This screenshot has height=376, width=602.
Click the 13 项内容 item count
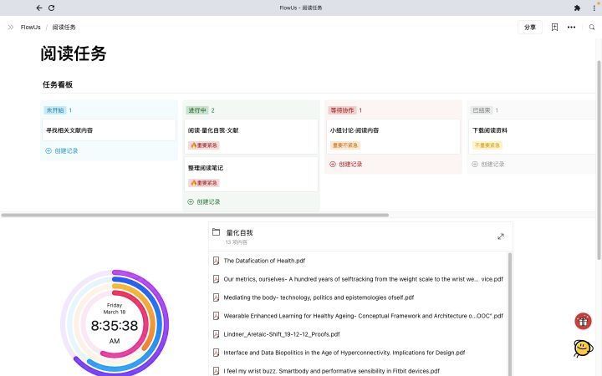point(236,242)
